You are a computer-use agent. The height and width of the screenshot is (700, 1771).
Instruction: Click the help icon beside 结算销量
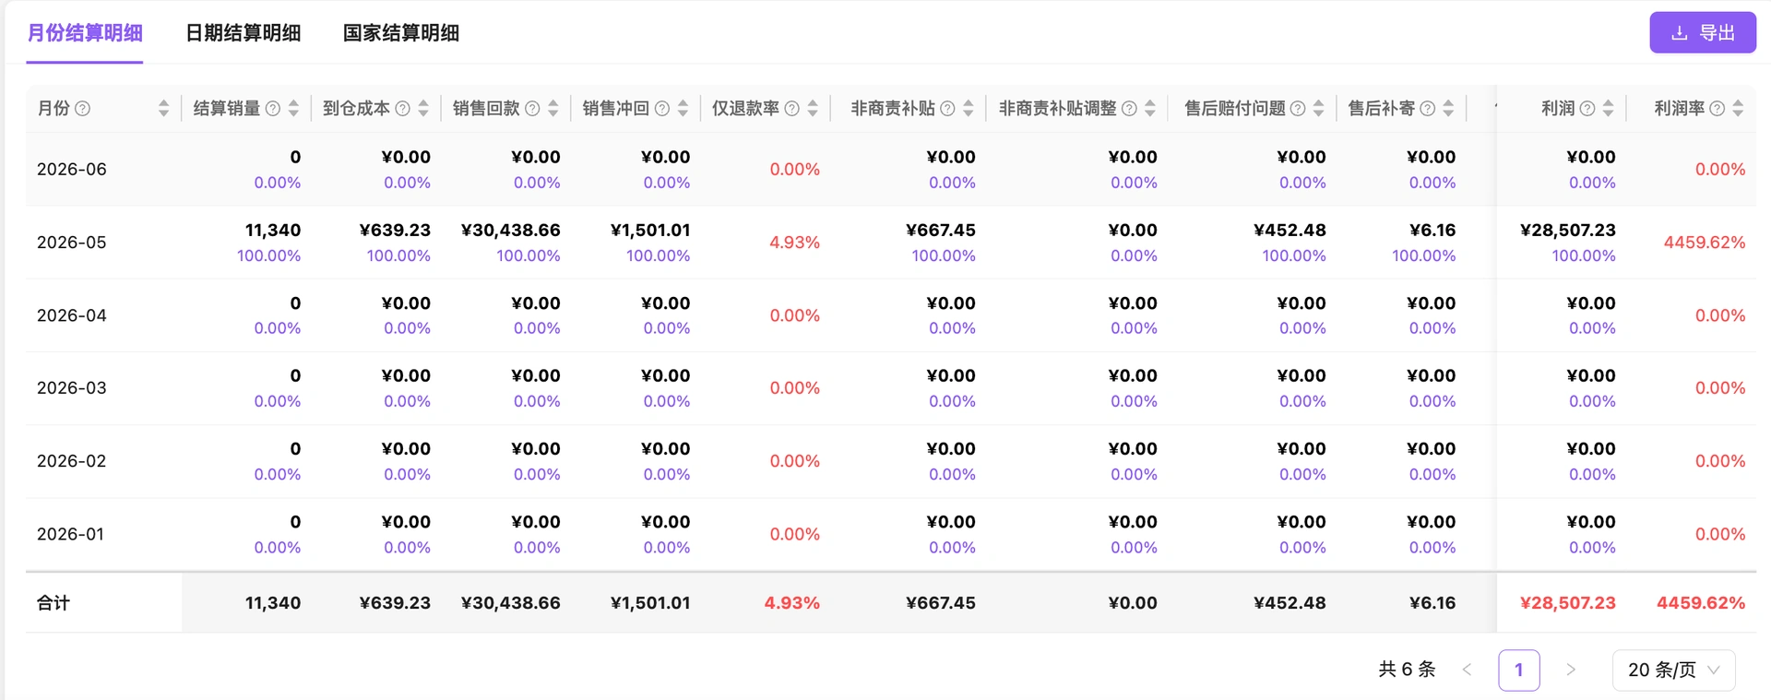pyautogui.click(x=273, y=109)
